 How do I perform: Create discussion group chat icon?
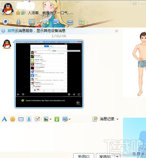(46, 22)
